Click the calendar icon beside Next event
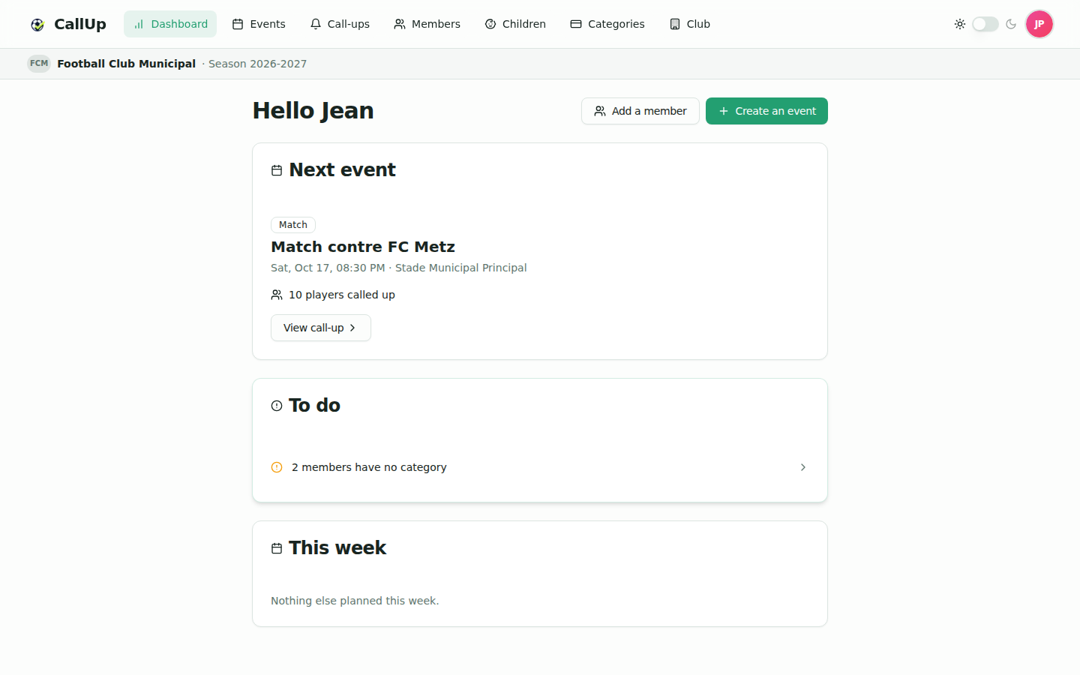 click(277, 170)
